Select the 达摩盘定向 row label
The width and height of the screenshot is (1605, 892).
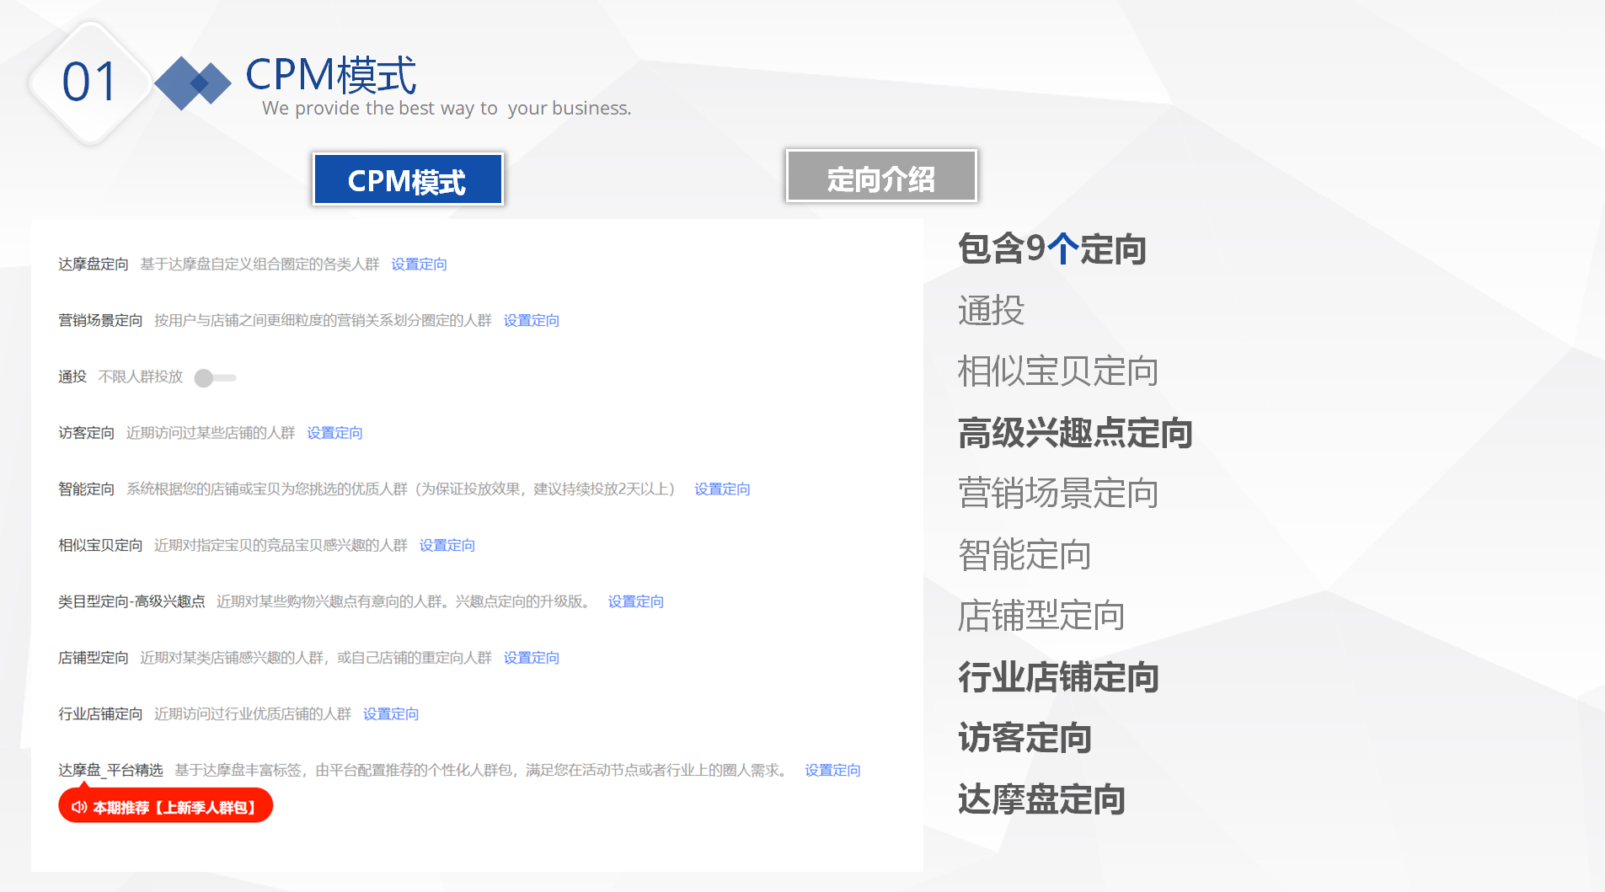(x=94, y=264)
